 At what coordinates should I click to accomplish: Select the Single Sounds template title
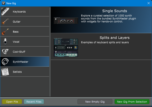(x=115, y=11)
